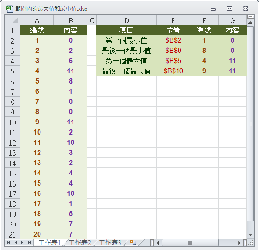
Task: Click horizontal scrollbar right arrow
Action: (x=239, y=243)
